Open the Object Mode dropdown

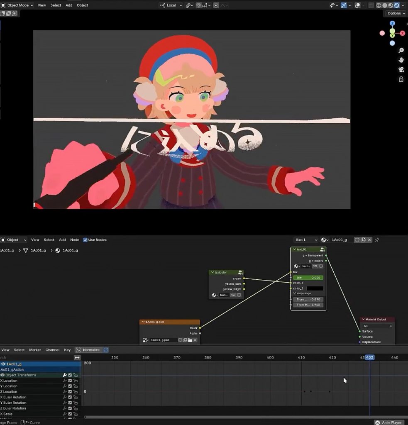(17, 5)
